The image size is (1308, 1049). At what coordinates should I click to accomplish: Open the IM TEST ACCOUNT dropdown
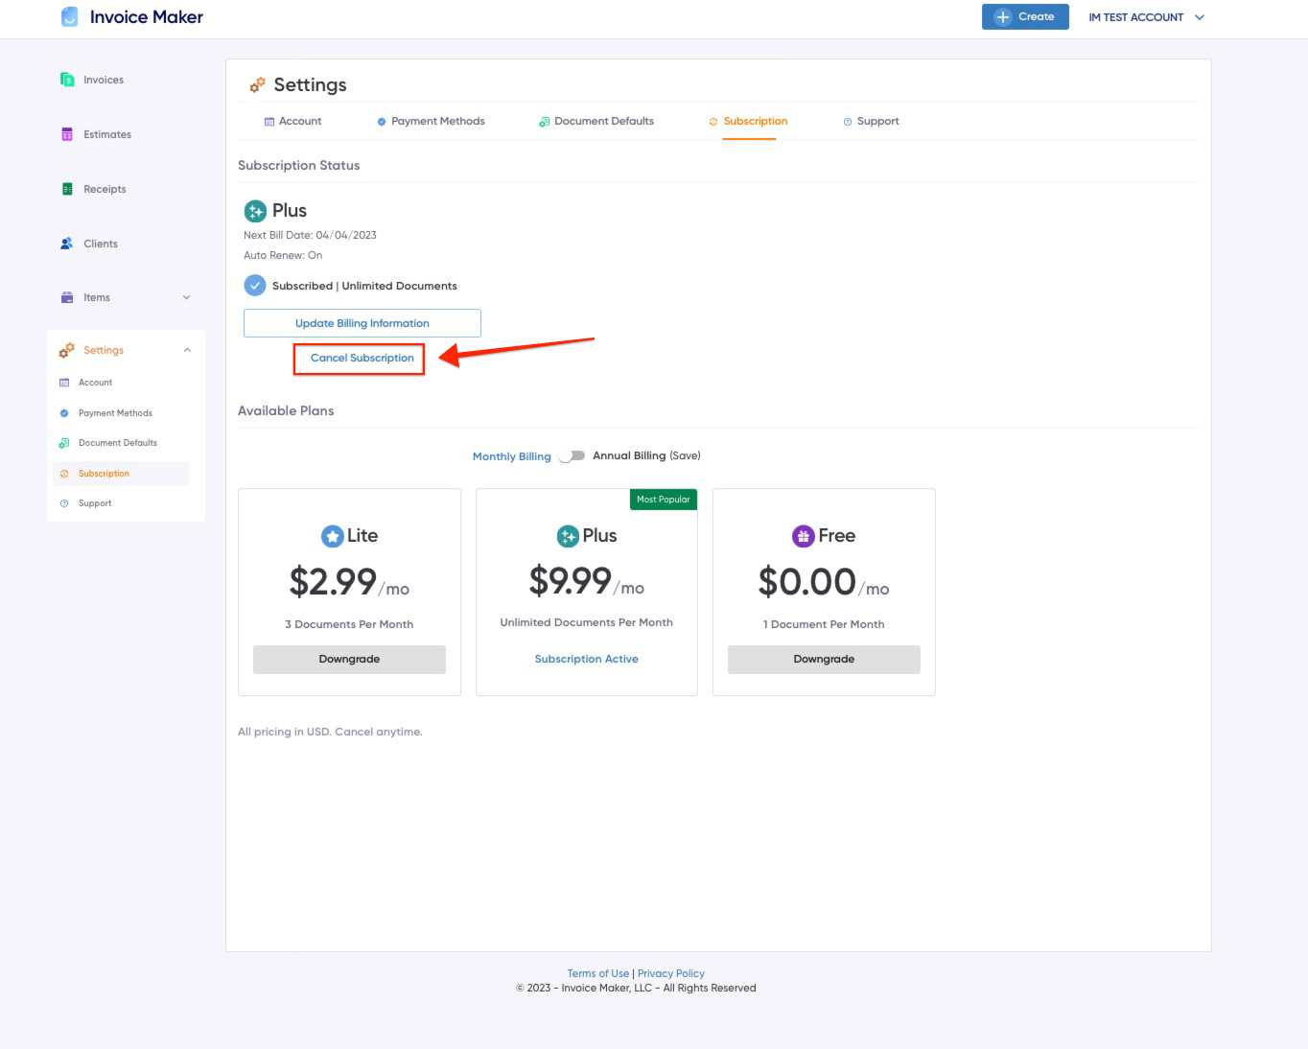click(x=1146, y=17)
